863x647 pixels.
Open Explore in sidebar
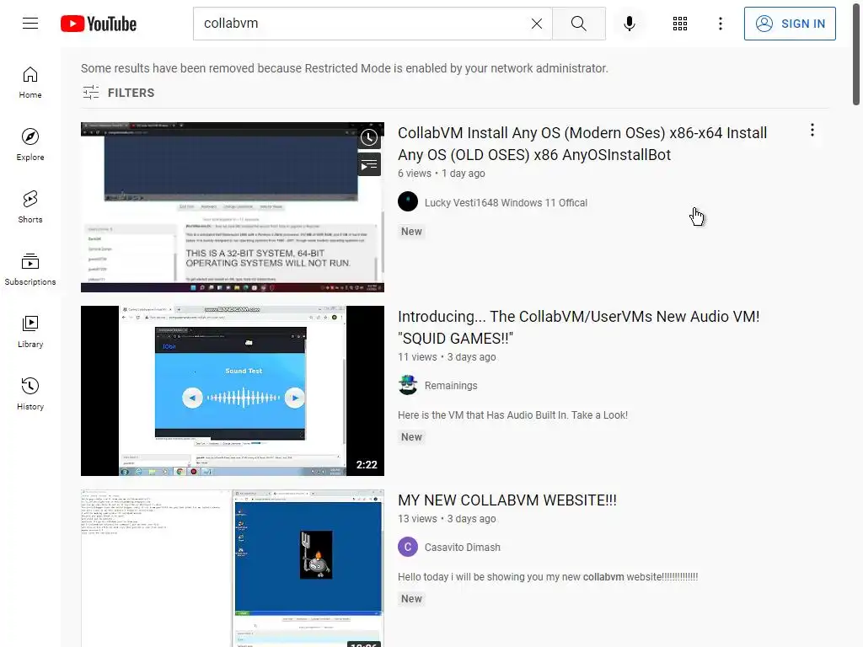30,145
